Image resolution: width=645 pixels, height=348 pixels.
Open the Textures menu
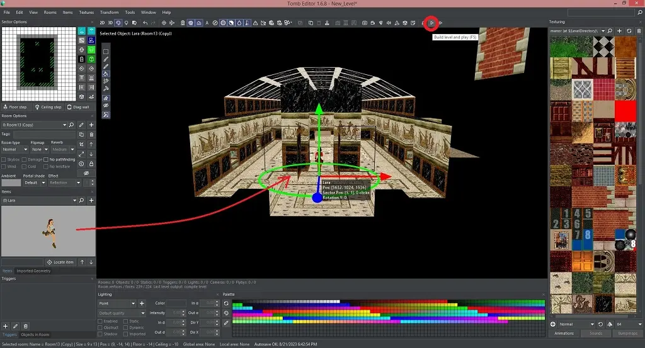pos(86,12)
